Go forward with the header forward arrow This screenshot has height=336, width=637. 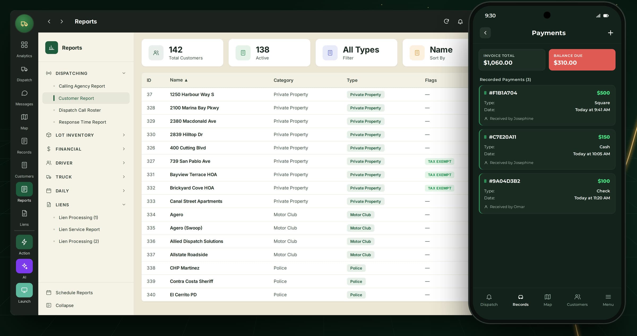[x=62, y=21]
